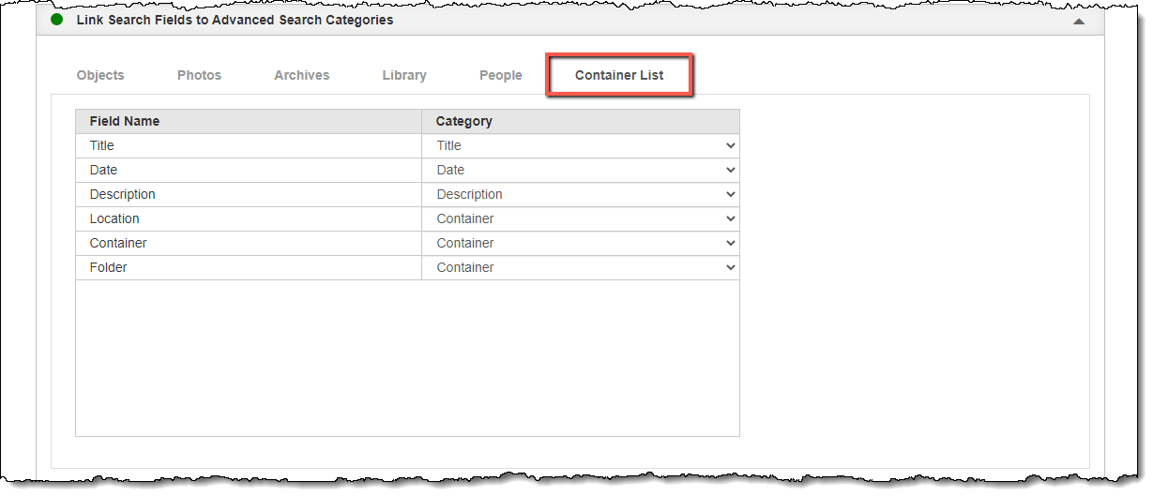
Task: Click the Link Search Fields section title
Action: point(235,20)
